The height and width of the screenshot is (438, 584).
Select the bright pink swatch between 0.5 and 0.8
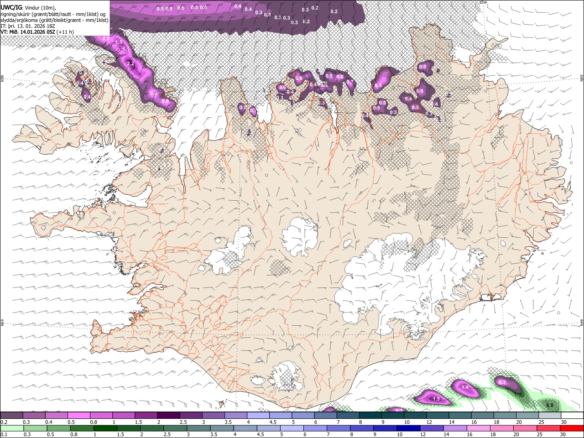coord(79,416)
